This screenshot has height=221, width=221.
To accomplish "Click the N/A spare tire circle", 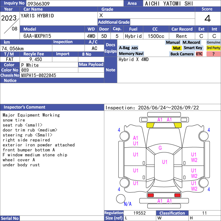I will pos(121,199).
